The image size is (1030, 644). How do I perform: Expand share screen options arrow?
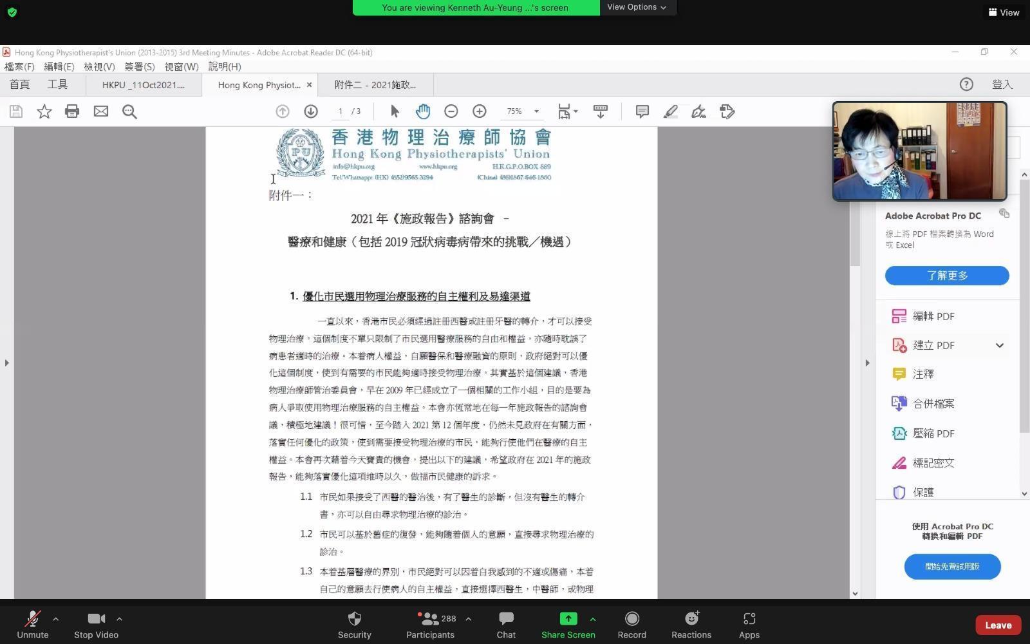coord(592,619)
